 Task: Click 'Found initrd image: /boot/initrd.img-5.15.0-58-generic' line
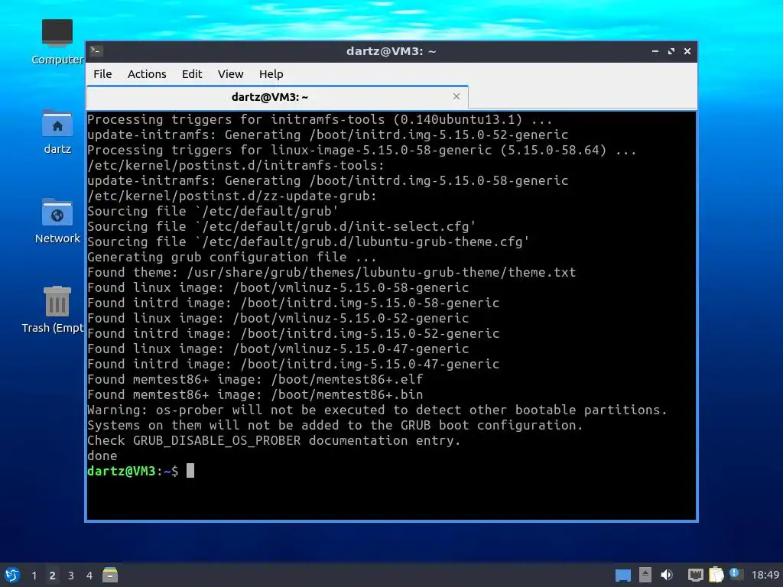click(294, 303)
